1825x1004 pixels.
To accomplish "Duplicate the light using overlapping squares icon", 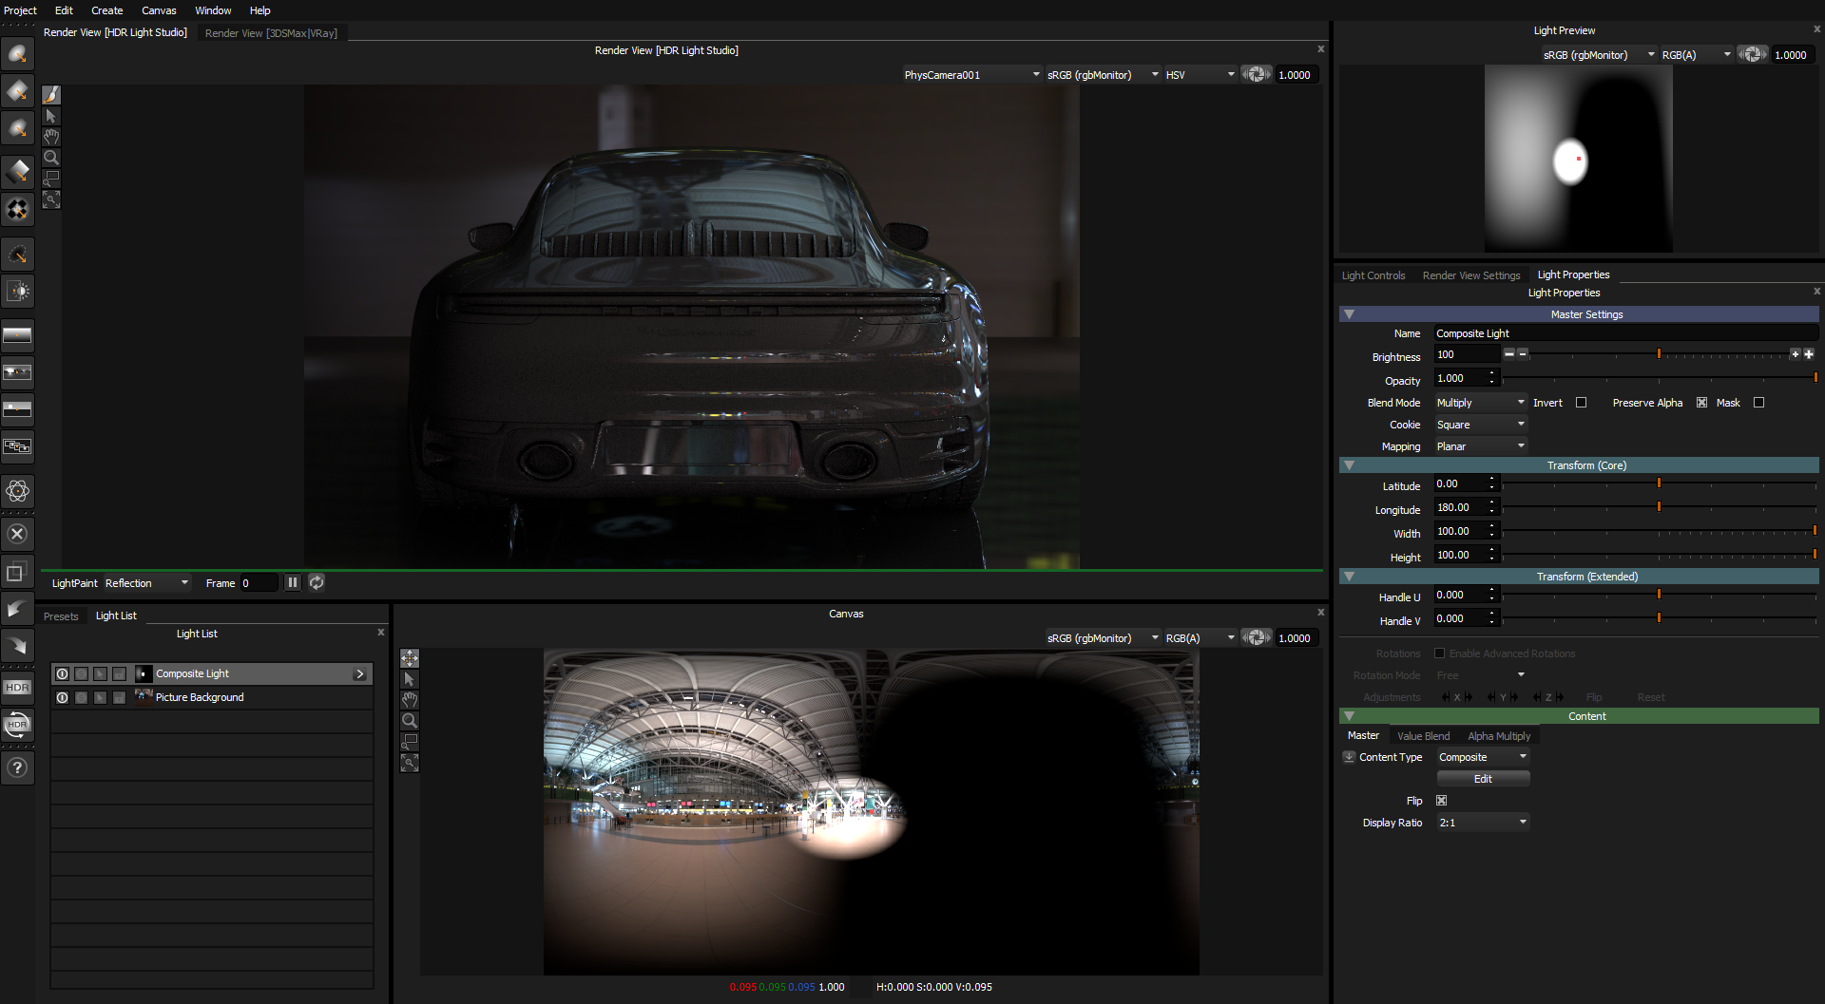I will tap(17, 573).
